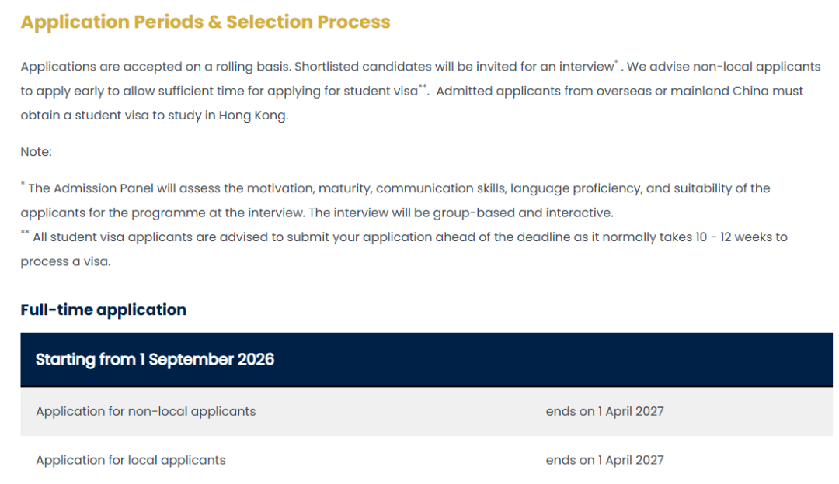The width and height of the screenshot is (839, 484).
Task: Select the Starting from 1 September 2026 header
Action: tap(426, 360)
